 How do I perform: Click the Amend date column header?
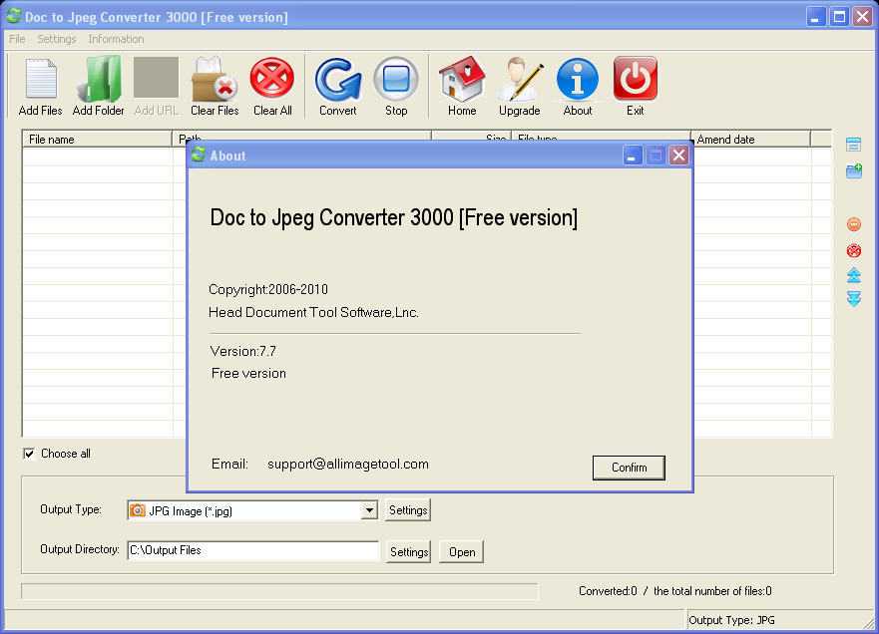(x=751, y=139)
